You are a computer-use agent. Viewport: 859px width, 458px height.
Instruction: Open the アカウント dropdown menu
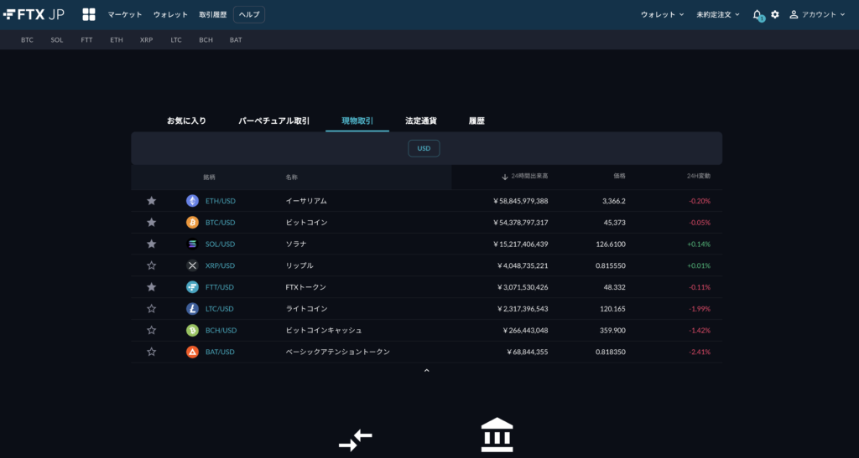pos(817,15)
